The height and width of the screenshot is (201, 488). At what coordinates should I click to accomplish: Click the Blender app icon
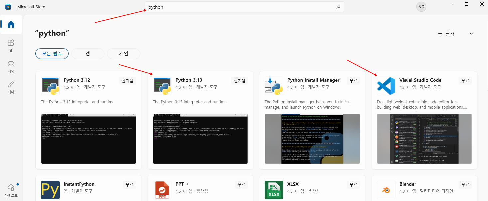point(386,190)
